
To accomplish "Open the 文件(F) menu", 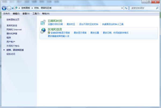I will [6, 13].
